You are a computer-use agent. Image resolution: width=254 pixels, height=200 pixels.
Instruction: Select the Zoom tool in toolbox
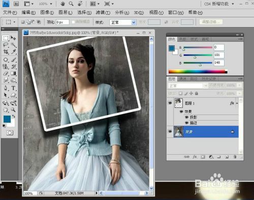tap(13, 110)
